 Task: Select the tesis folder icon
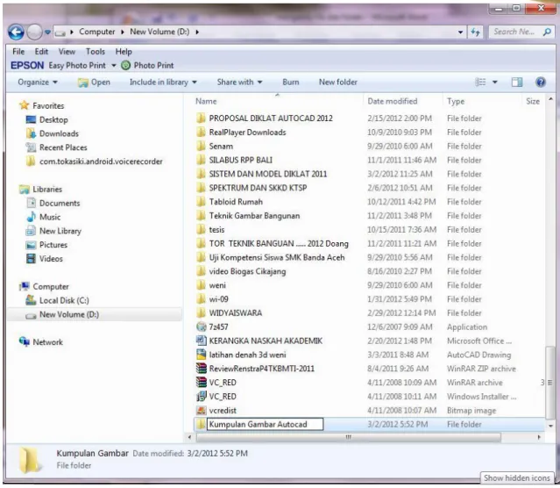pyautogui.click(x=201, y=229)
